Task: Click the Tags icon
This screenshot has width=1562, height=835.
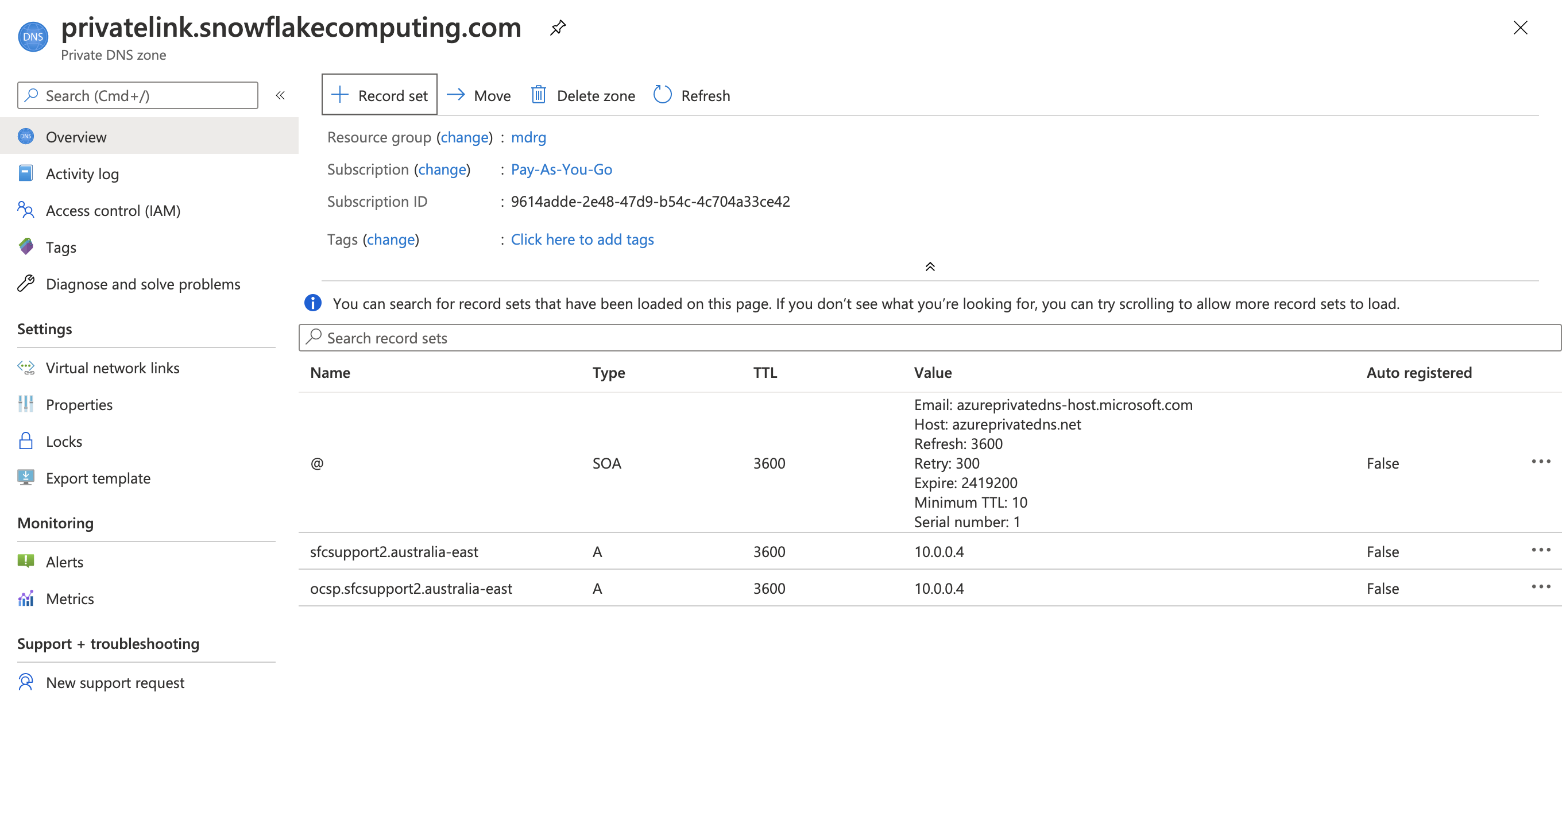Action: [x=28, y=246]
